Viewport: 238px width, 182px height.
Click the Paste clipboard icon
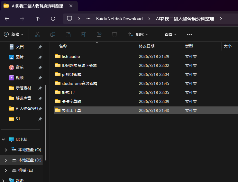[x=68, y=34]
